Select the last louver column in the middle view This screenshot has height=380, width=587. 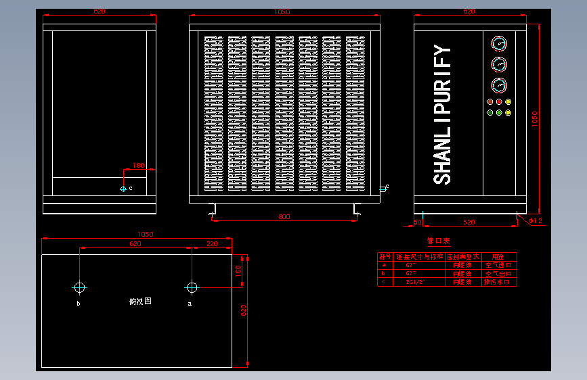coord(355,114)
